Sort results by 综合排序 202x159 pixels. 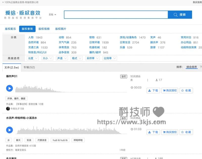tap(192, 67)
